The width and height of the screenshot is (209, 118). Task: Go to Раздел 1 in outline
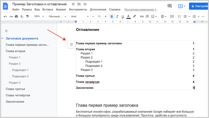(x=15, y=57)
